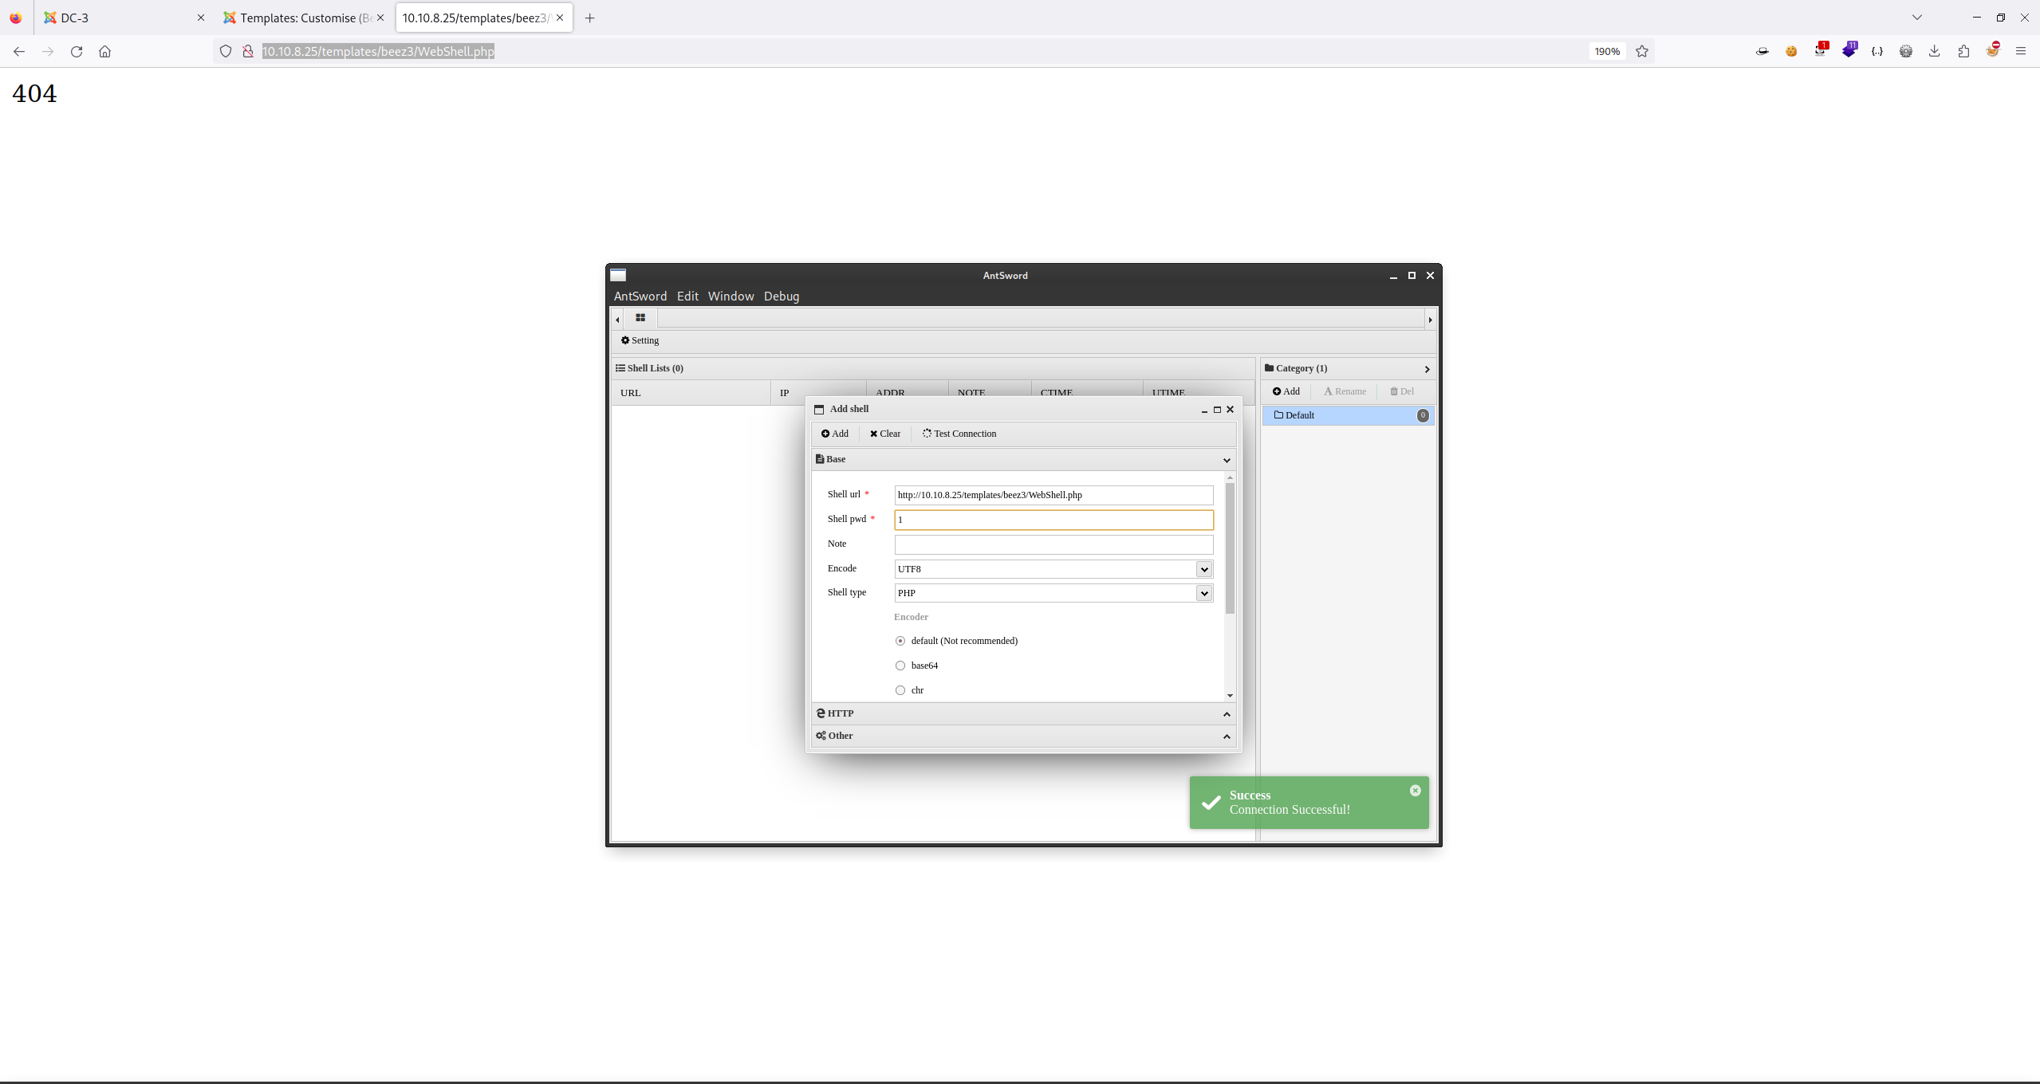The image size is (2040, 1084).
Task: Open the Edit menu in AntSword
Action: [687, 296]
